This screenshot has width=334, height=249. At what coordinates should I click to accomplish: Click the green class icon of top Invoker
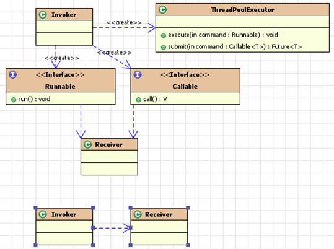[x=43, y=15]
